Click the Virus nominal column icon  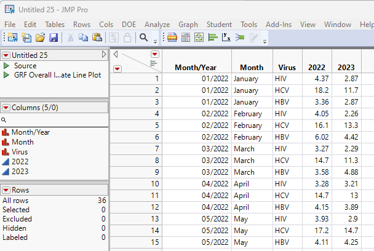(6, 152)
